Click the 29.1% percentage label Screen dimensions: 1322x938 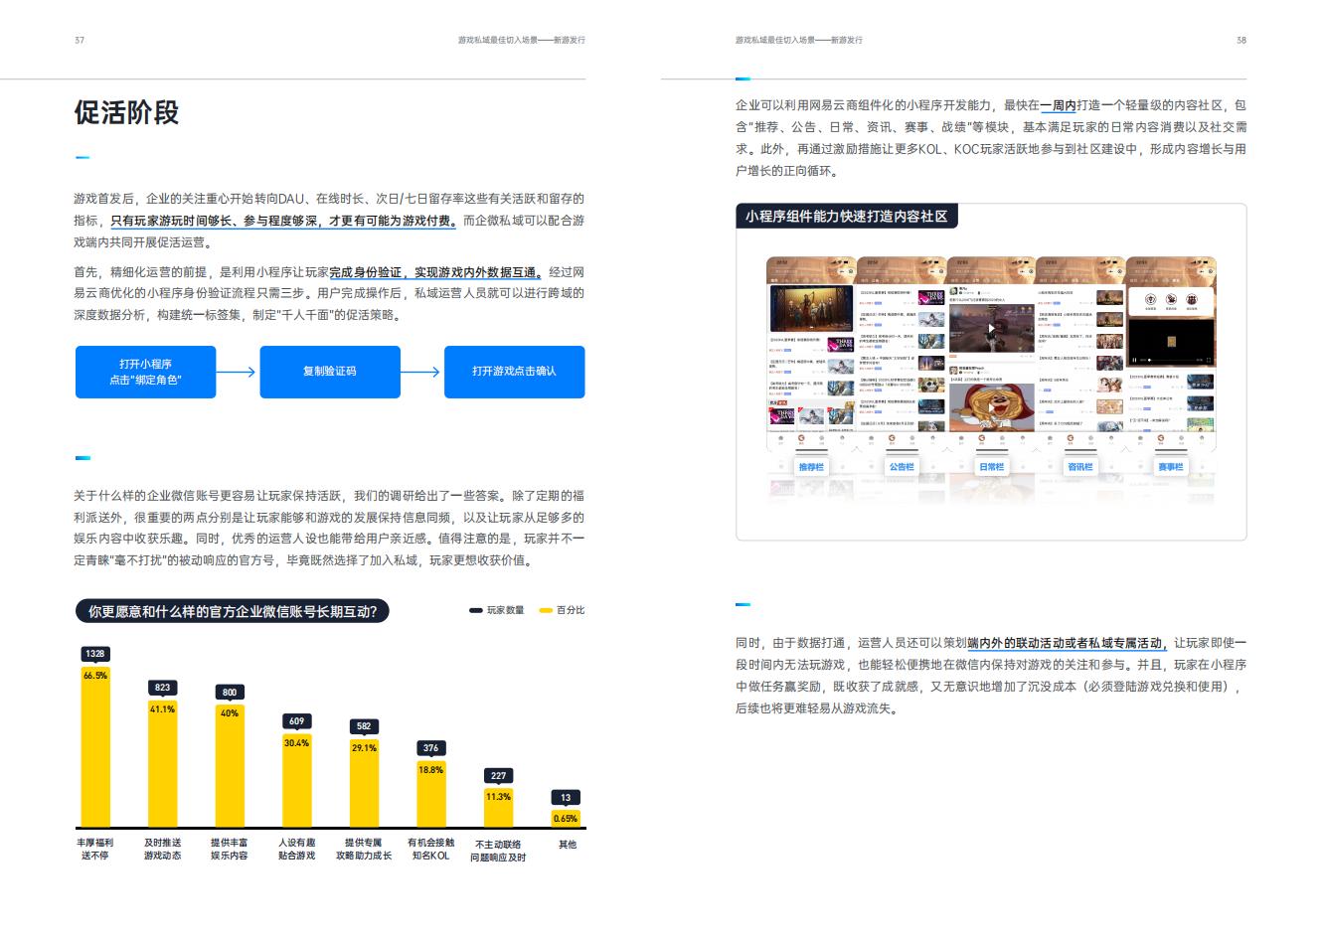[364, 747]
